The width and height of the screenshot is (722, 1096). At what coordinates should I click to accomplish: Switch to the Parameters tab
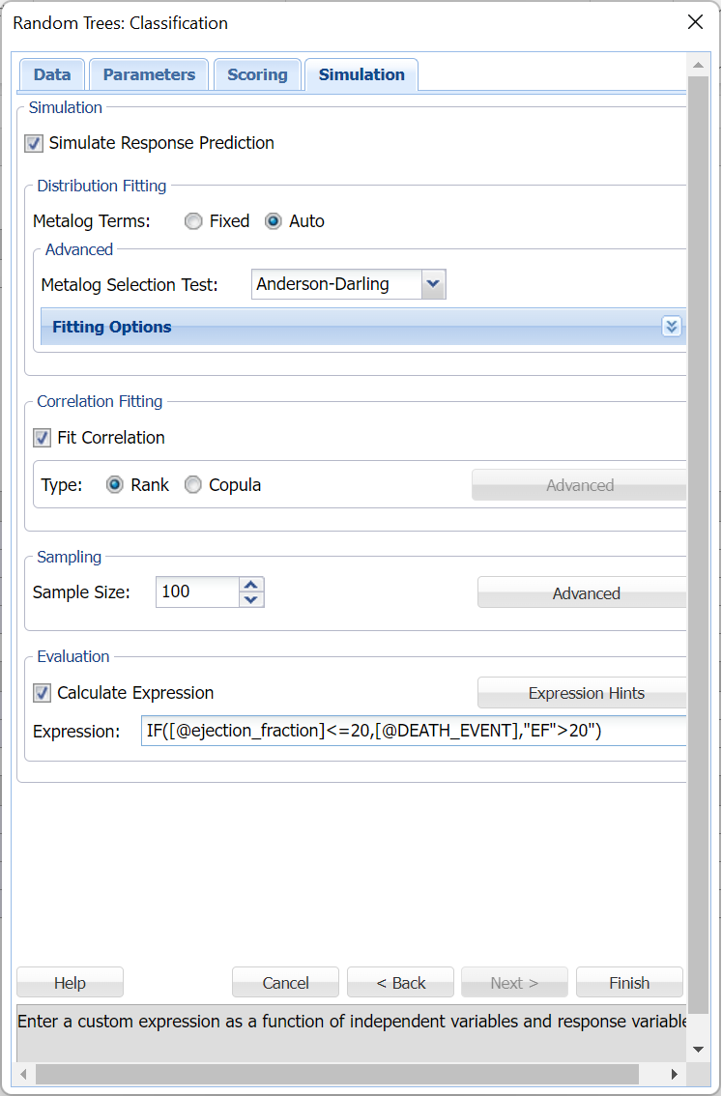(149, 74)
